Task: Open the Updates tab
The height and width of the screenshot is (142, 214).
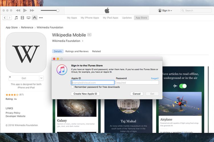Action: pos(127,18)
